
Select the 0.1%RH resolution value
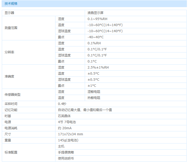(x=94, y=43)
